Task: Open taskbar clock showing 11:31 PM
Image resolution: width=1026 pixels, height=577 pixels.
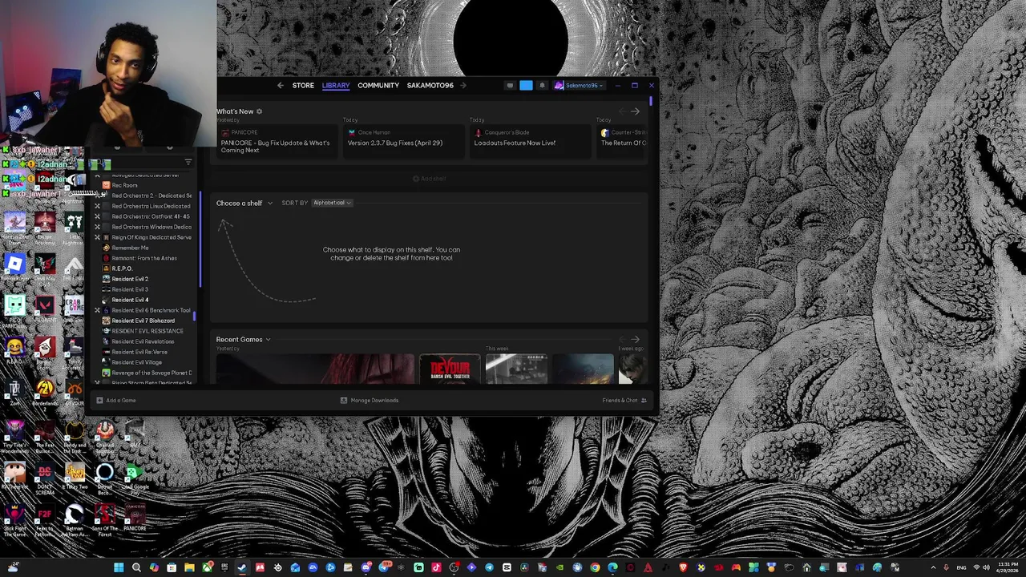Action: pyautogui.click(x=1008, y=567)
